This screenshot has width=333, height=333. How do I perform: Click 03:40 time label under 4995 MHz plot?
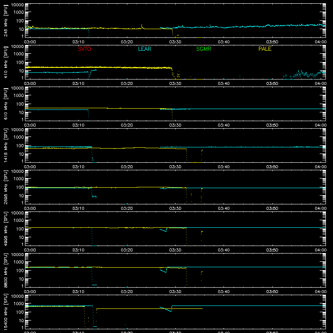tap(224, 250)
